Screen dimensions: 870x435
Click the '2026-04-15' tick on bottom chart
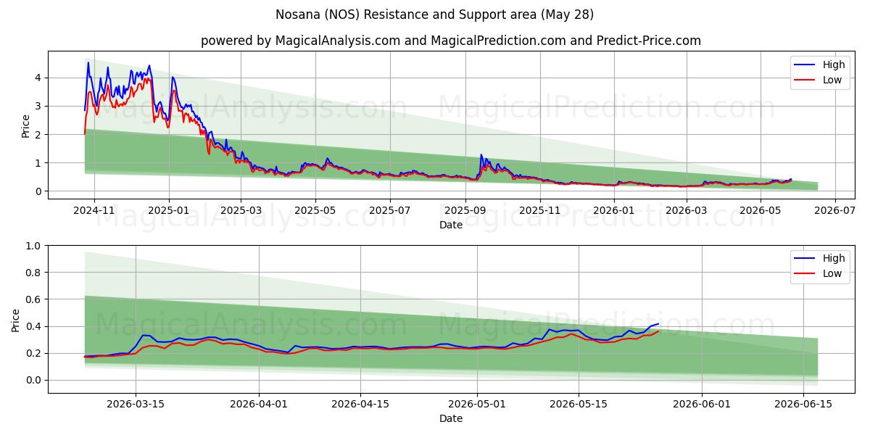tap(360, 405)
